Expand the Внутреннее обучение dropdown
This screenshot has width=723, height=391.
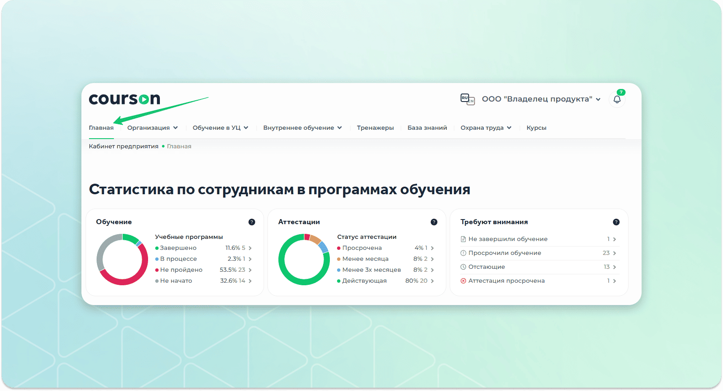pos(302,128)
